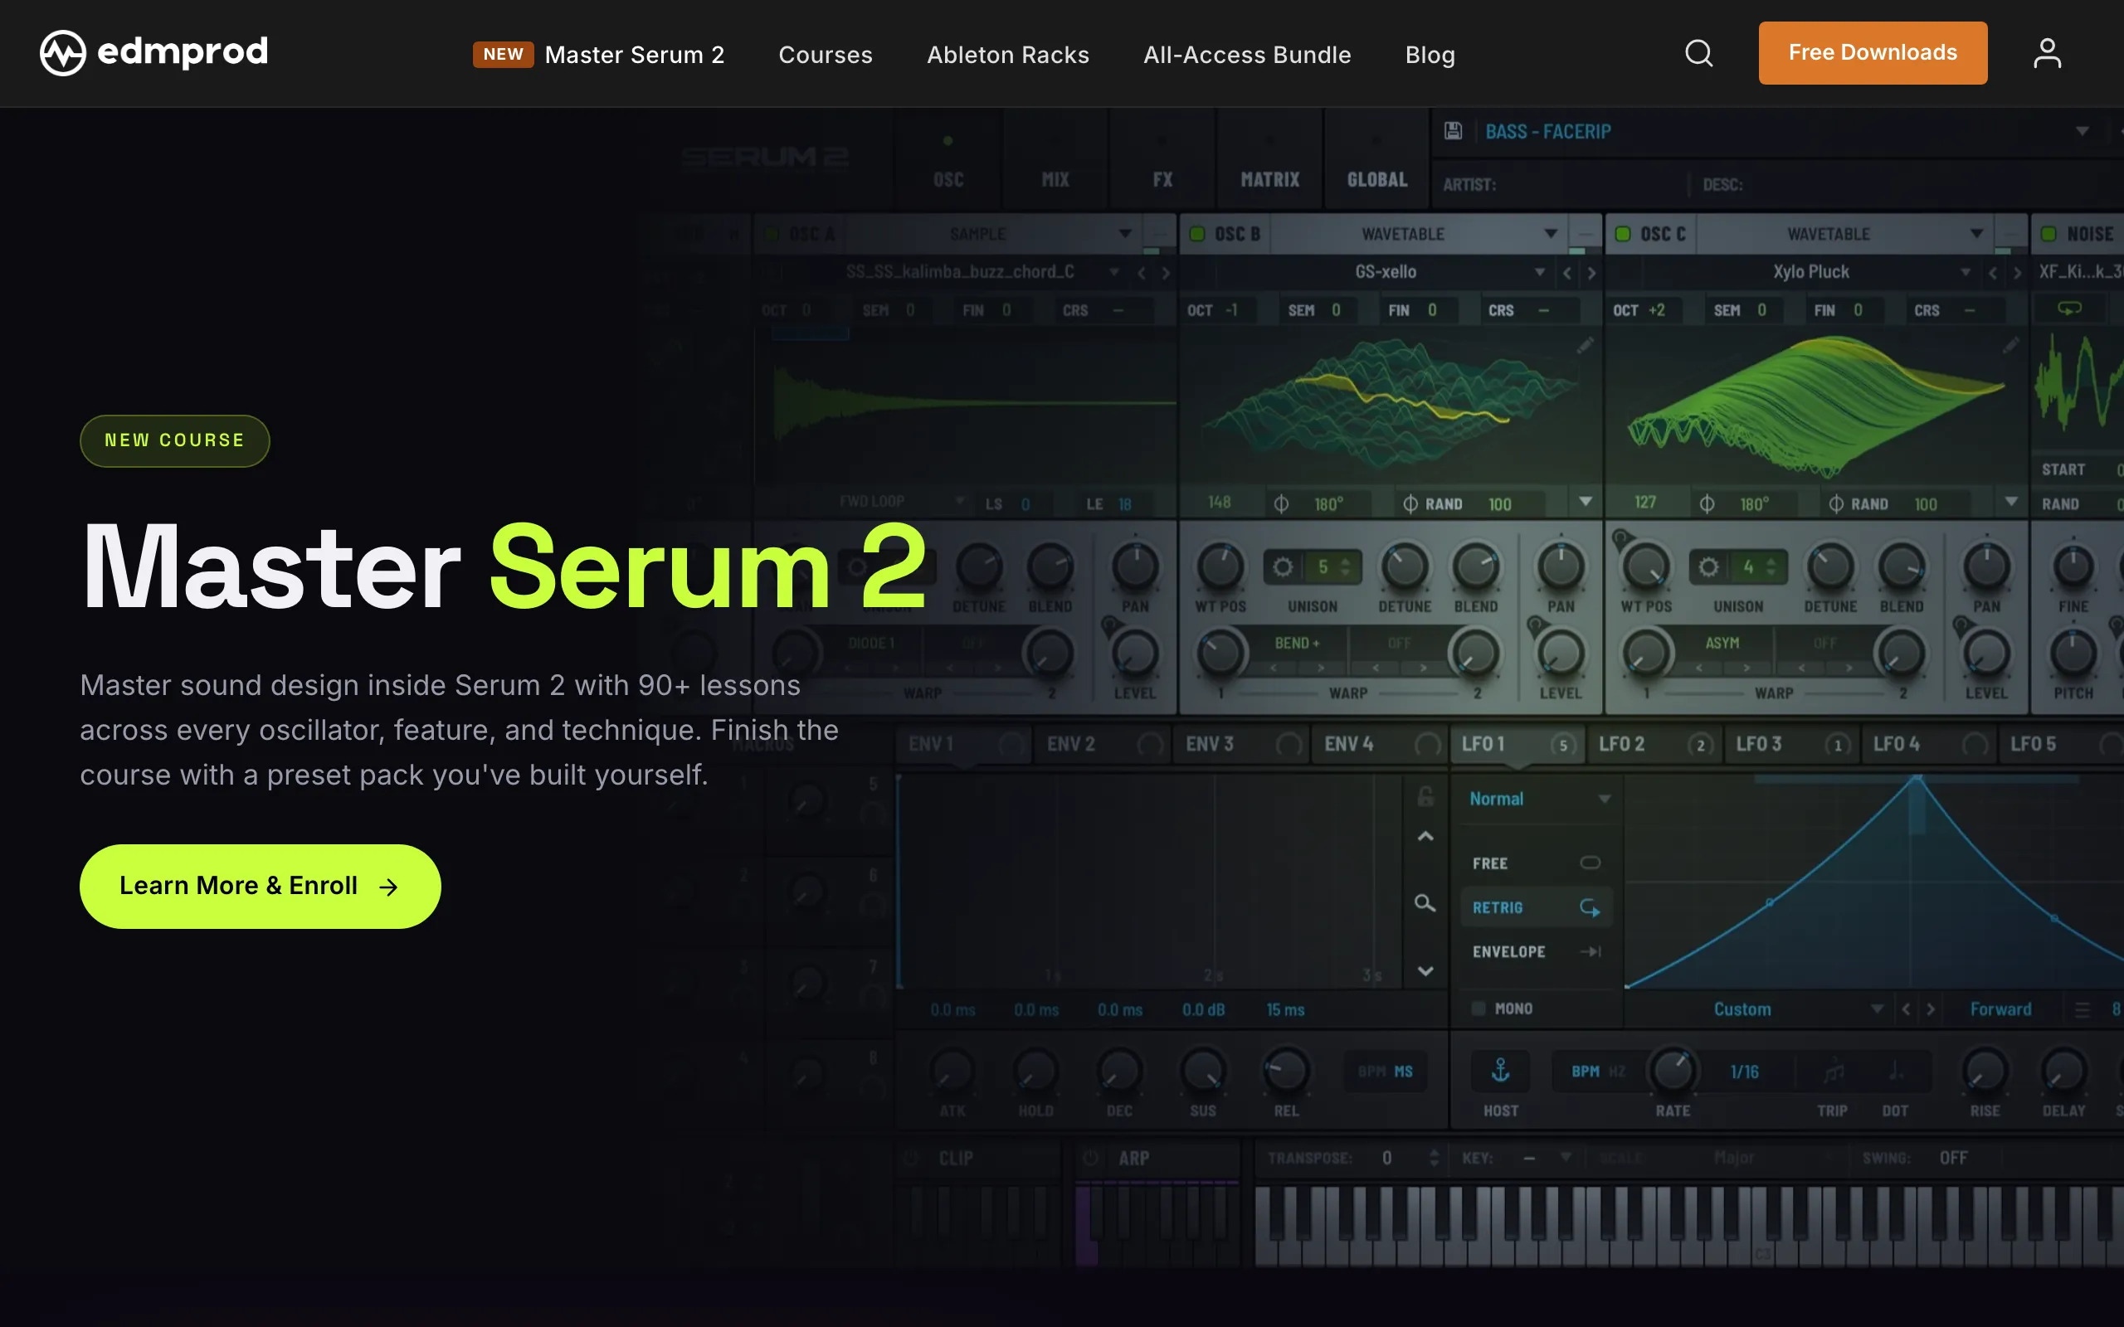Image resolution: width=2124 pixels, height=1327 pixels.
Task: Click OSC C unison gear icon
Action: pyautogui.click(x=1708, y=567)
